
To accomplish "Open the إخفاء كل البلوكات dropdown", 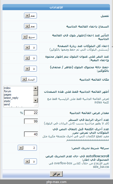I will coord(30,48).
